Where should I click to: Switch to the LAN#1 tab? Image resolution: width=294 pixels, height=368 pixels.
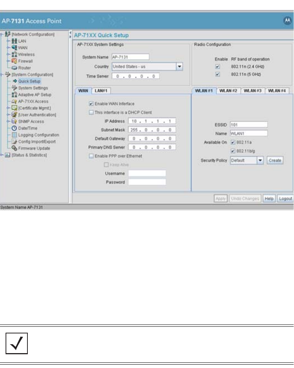click(x=101, y=91)
